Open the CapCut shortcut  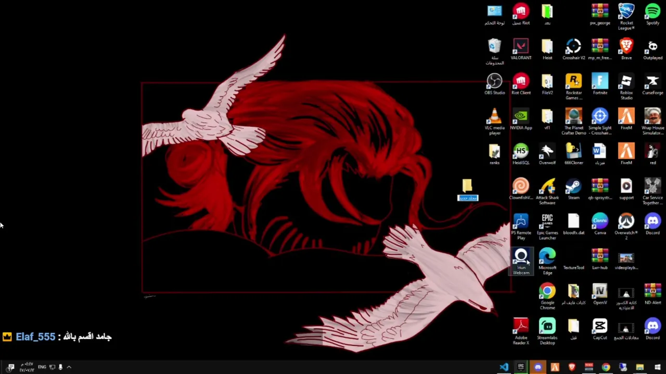pyautogui.click(x=600, y=329)
